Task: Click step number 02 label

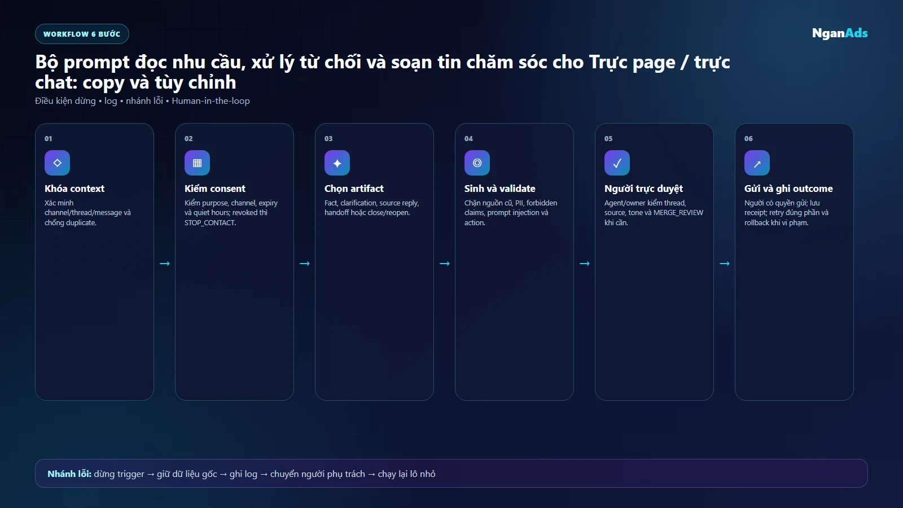Action: click(x=189, y=138)
